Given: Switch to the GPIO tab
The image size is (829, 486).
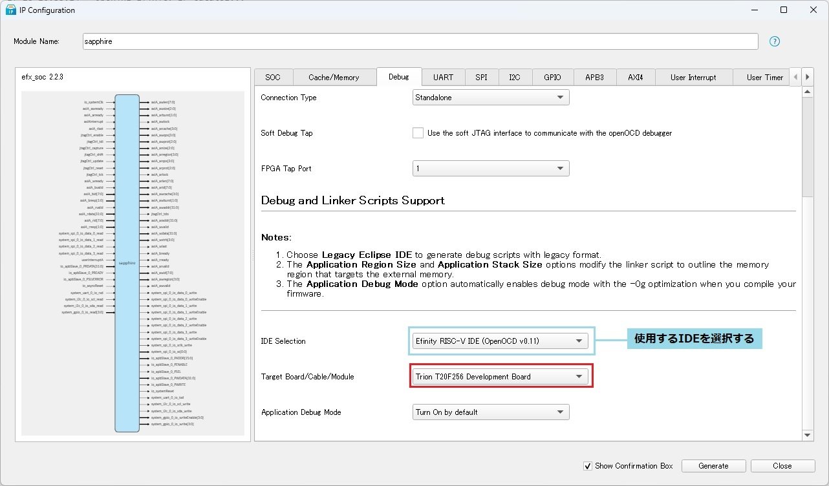Looking at the screenshot, I should 552,78.
